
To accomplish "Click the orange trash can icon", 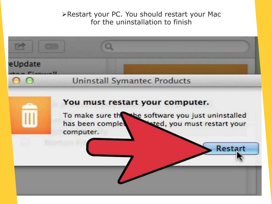I will coord(30,115).
